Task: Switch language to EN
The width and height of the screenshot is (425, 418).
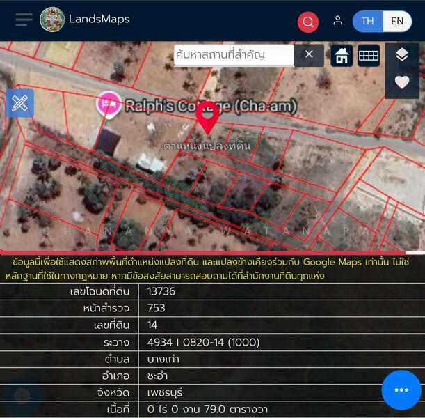Action: click(397, 21)
